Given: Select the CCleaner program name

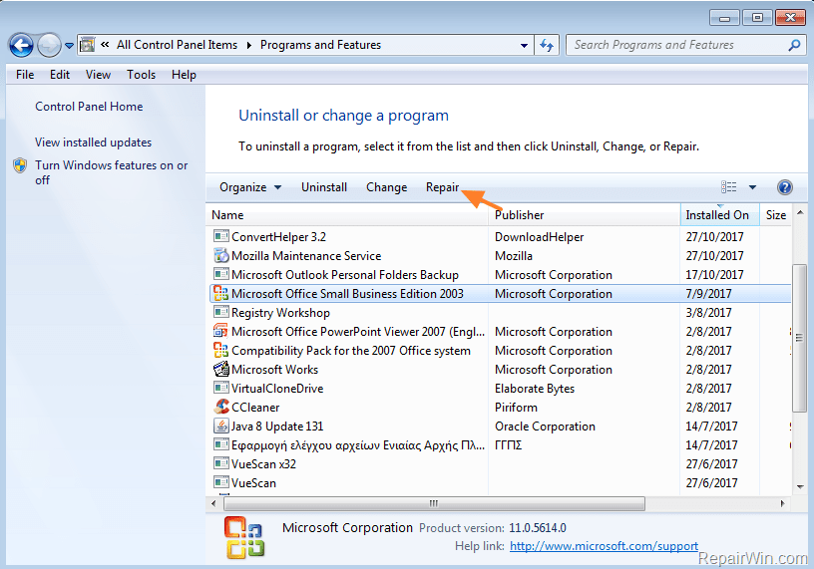Looking at the screenshot, I should [255, 408].
